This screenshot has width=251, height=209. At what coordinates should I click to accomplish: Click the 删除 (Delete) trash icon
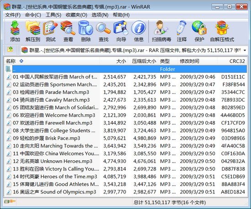86,31
